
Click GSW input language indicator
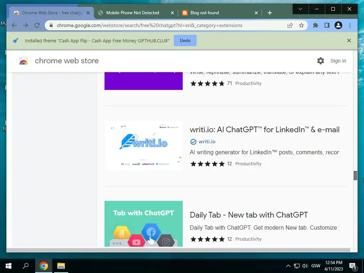click(x=316, y=266)
